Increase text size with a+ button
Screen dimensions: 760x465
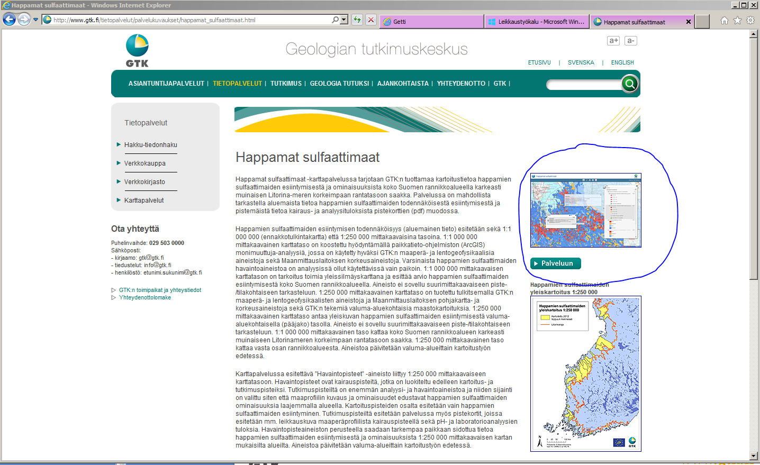pyautogui.click(x=613, y=41)
